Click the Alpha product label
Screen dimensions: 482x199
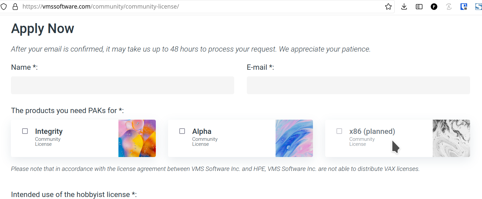[x=202, y=132]
